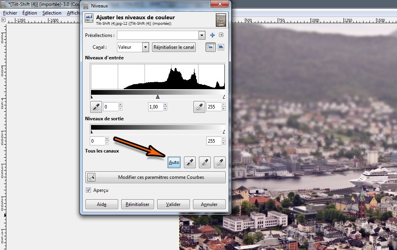The image size is (397, 250).
Task: Confirm changes with the Valider button
Action: tap(173, 204)
